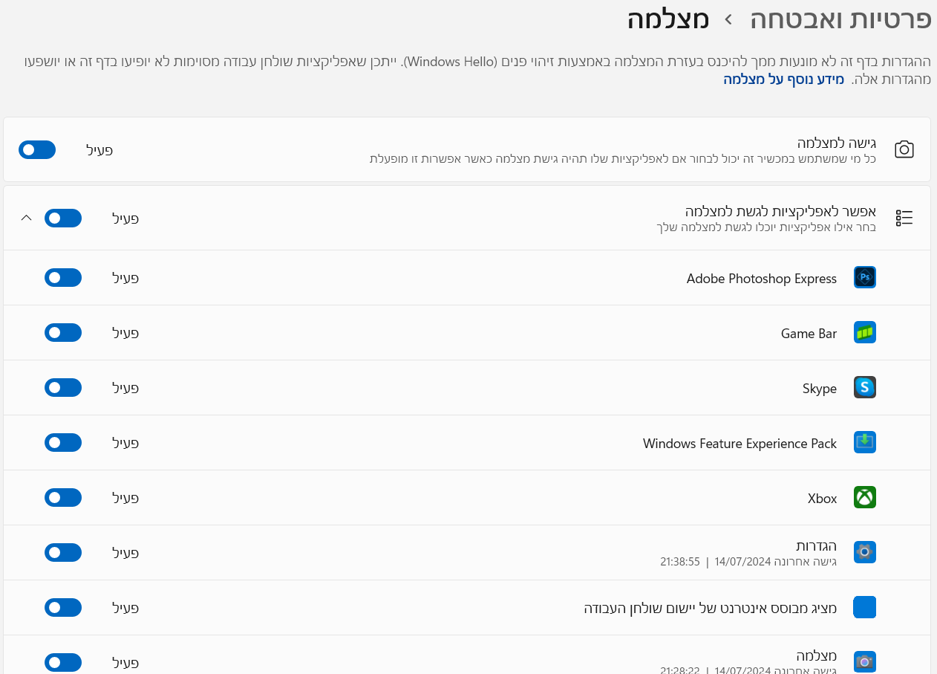Collapse the app camera access list chevron
The image size is (937, 674).
pos(26,218)
